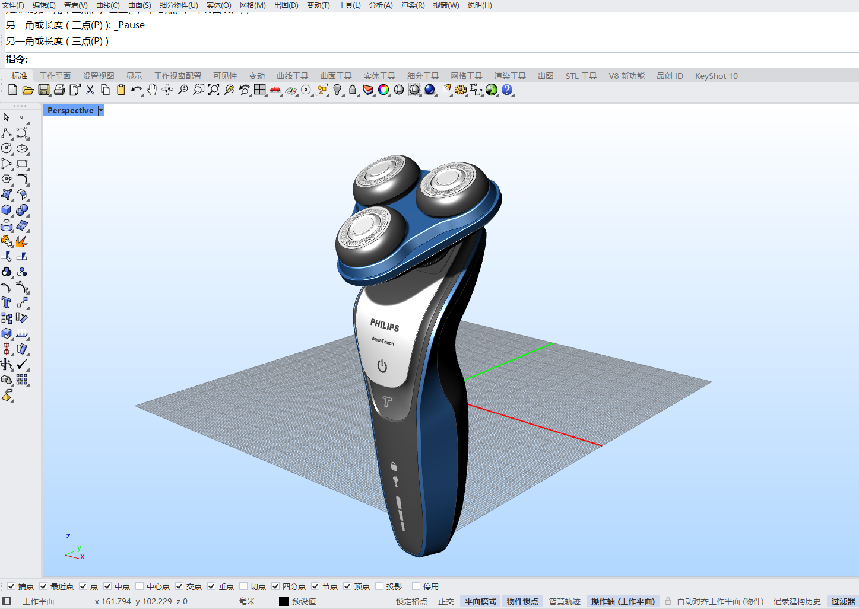The image size is (859, 609).
Task: Switch to the 实体工具 toolbar tab
Action: click(x=379, y=76)
